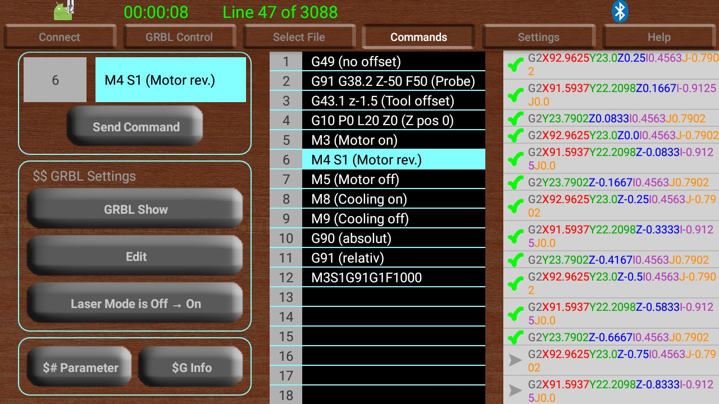The width and height of the screenshot is (719, 404).
Task: Click green checkmark beside the Z-0.1667 G-code line
Action: coord(515,183)
